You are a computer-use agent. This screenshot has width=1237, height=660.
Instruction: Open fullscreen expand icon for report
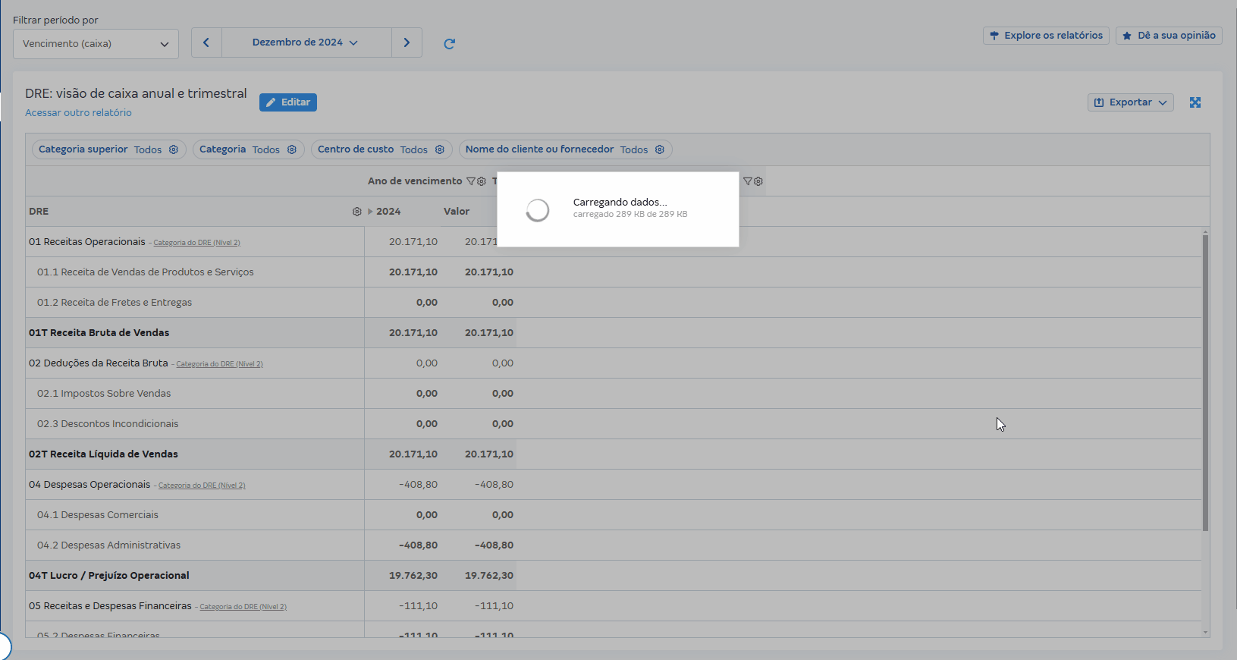1195,102
